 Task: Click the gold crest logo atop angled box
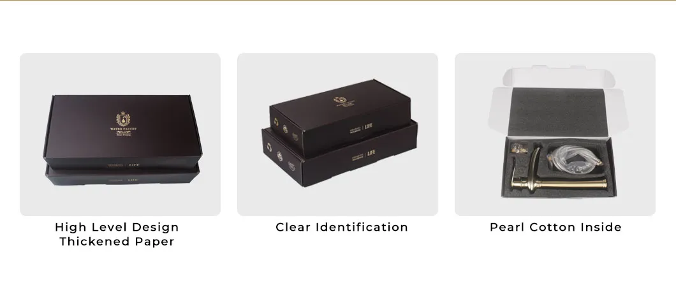coord(340,100)
